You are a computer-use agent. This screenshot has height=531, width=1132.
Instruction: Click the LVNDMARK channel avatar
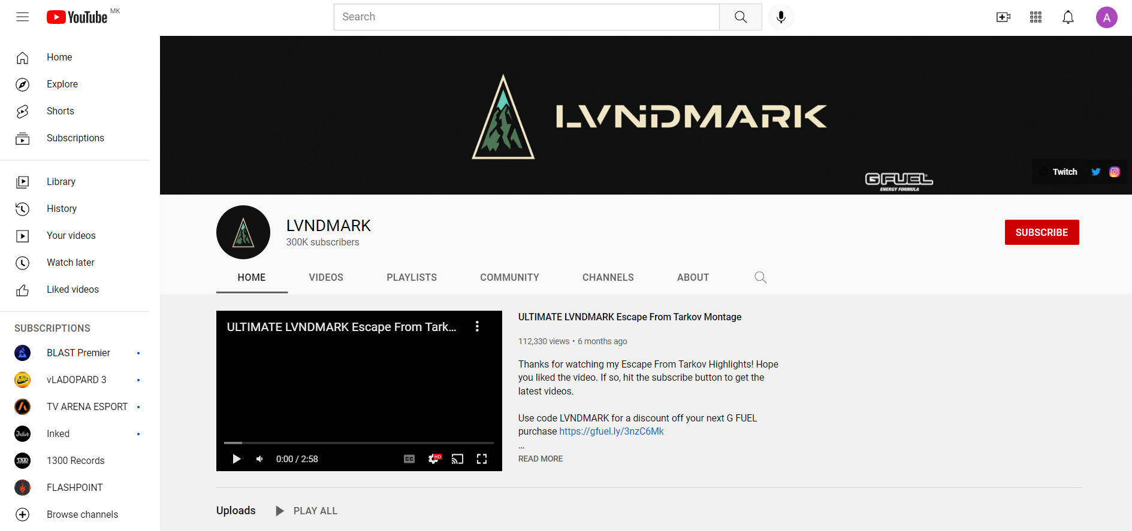[x=243, y=232]
